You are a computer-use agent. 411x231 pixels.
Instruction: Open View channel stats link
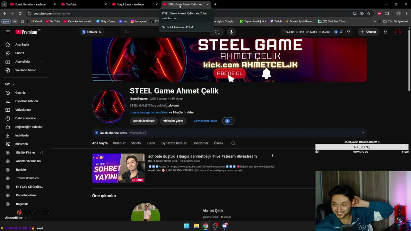(x=205, y=121)
